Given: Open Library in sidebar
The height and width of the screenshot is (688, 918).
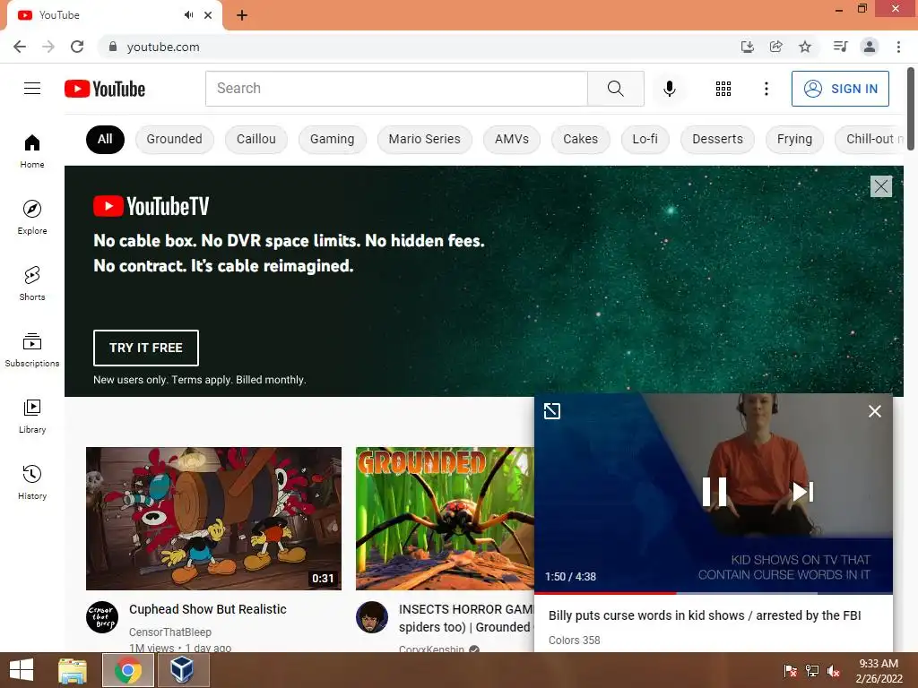Looking at the screenshot, I should pos(32,416).
